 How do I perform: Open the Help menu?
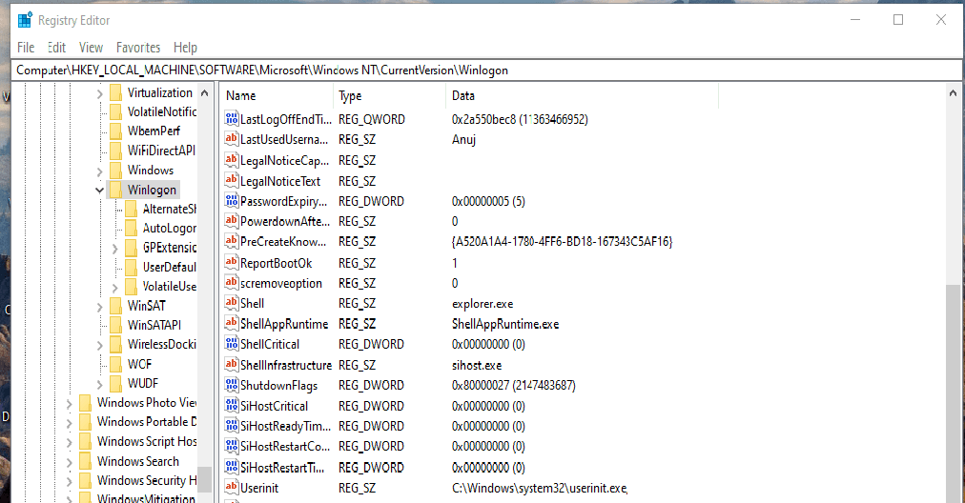[x=185, y=48]
